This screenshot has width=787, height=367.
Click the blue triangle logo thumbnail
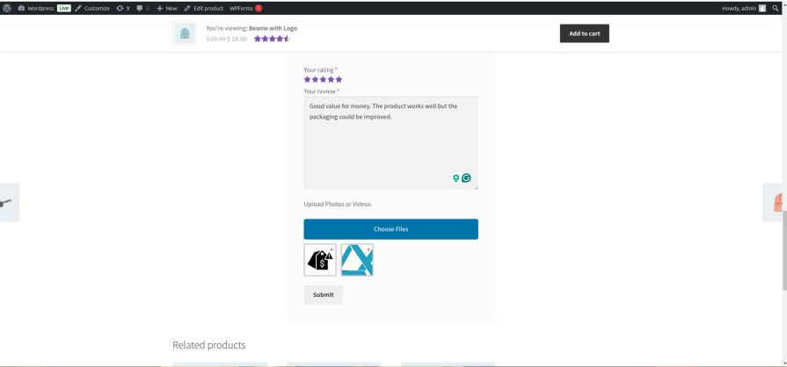[x=357, y=260]
